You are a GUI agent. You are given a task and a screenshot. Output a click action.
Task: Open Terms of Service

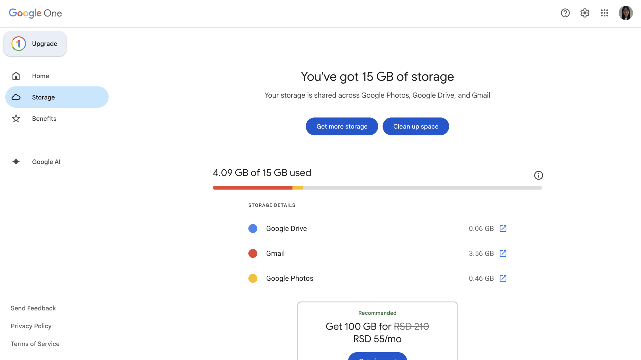(35, 344)
